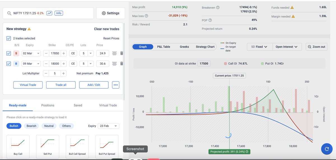This screenshot has height=160, width=336.
Task: Select the Others strategy filter
Action: 66,126
